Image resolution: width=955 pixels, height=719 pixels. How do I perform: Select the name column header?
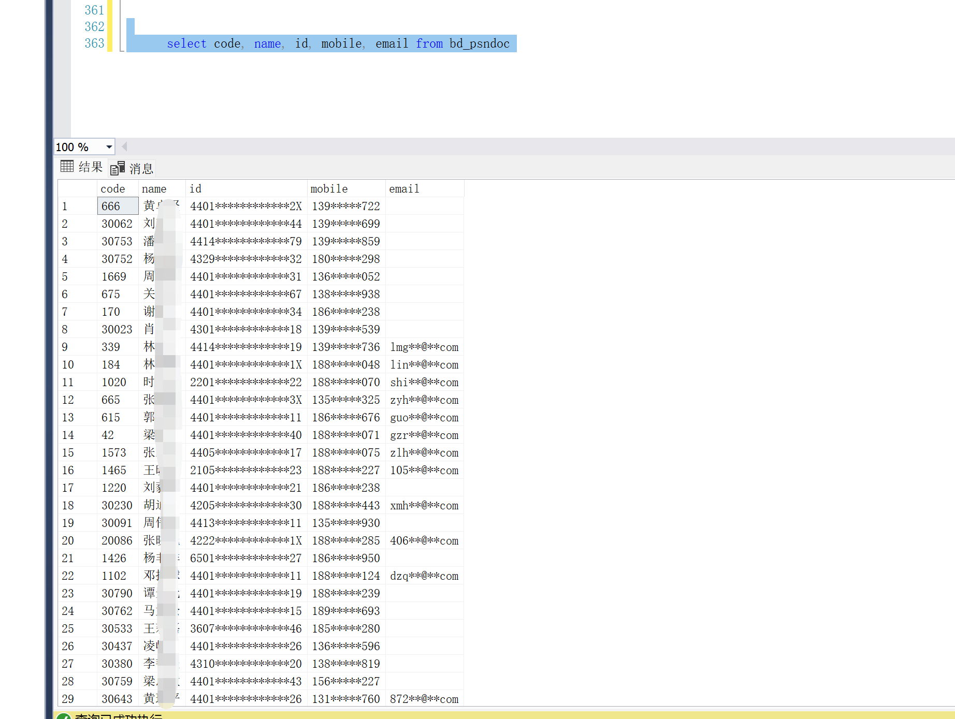(154, 188)
